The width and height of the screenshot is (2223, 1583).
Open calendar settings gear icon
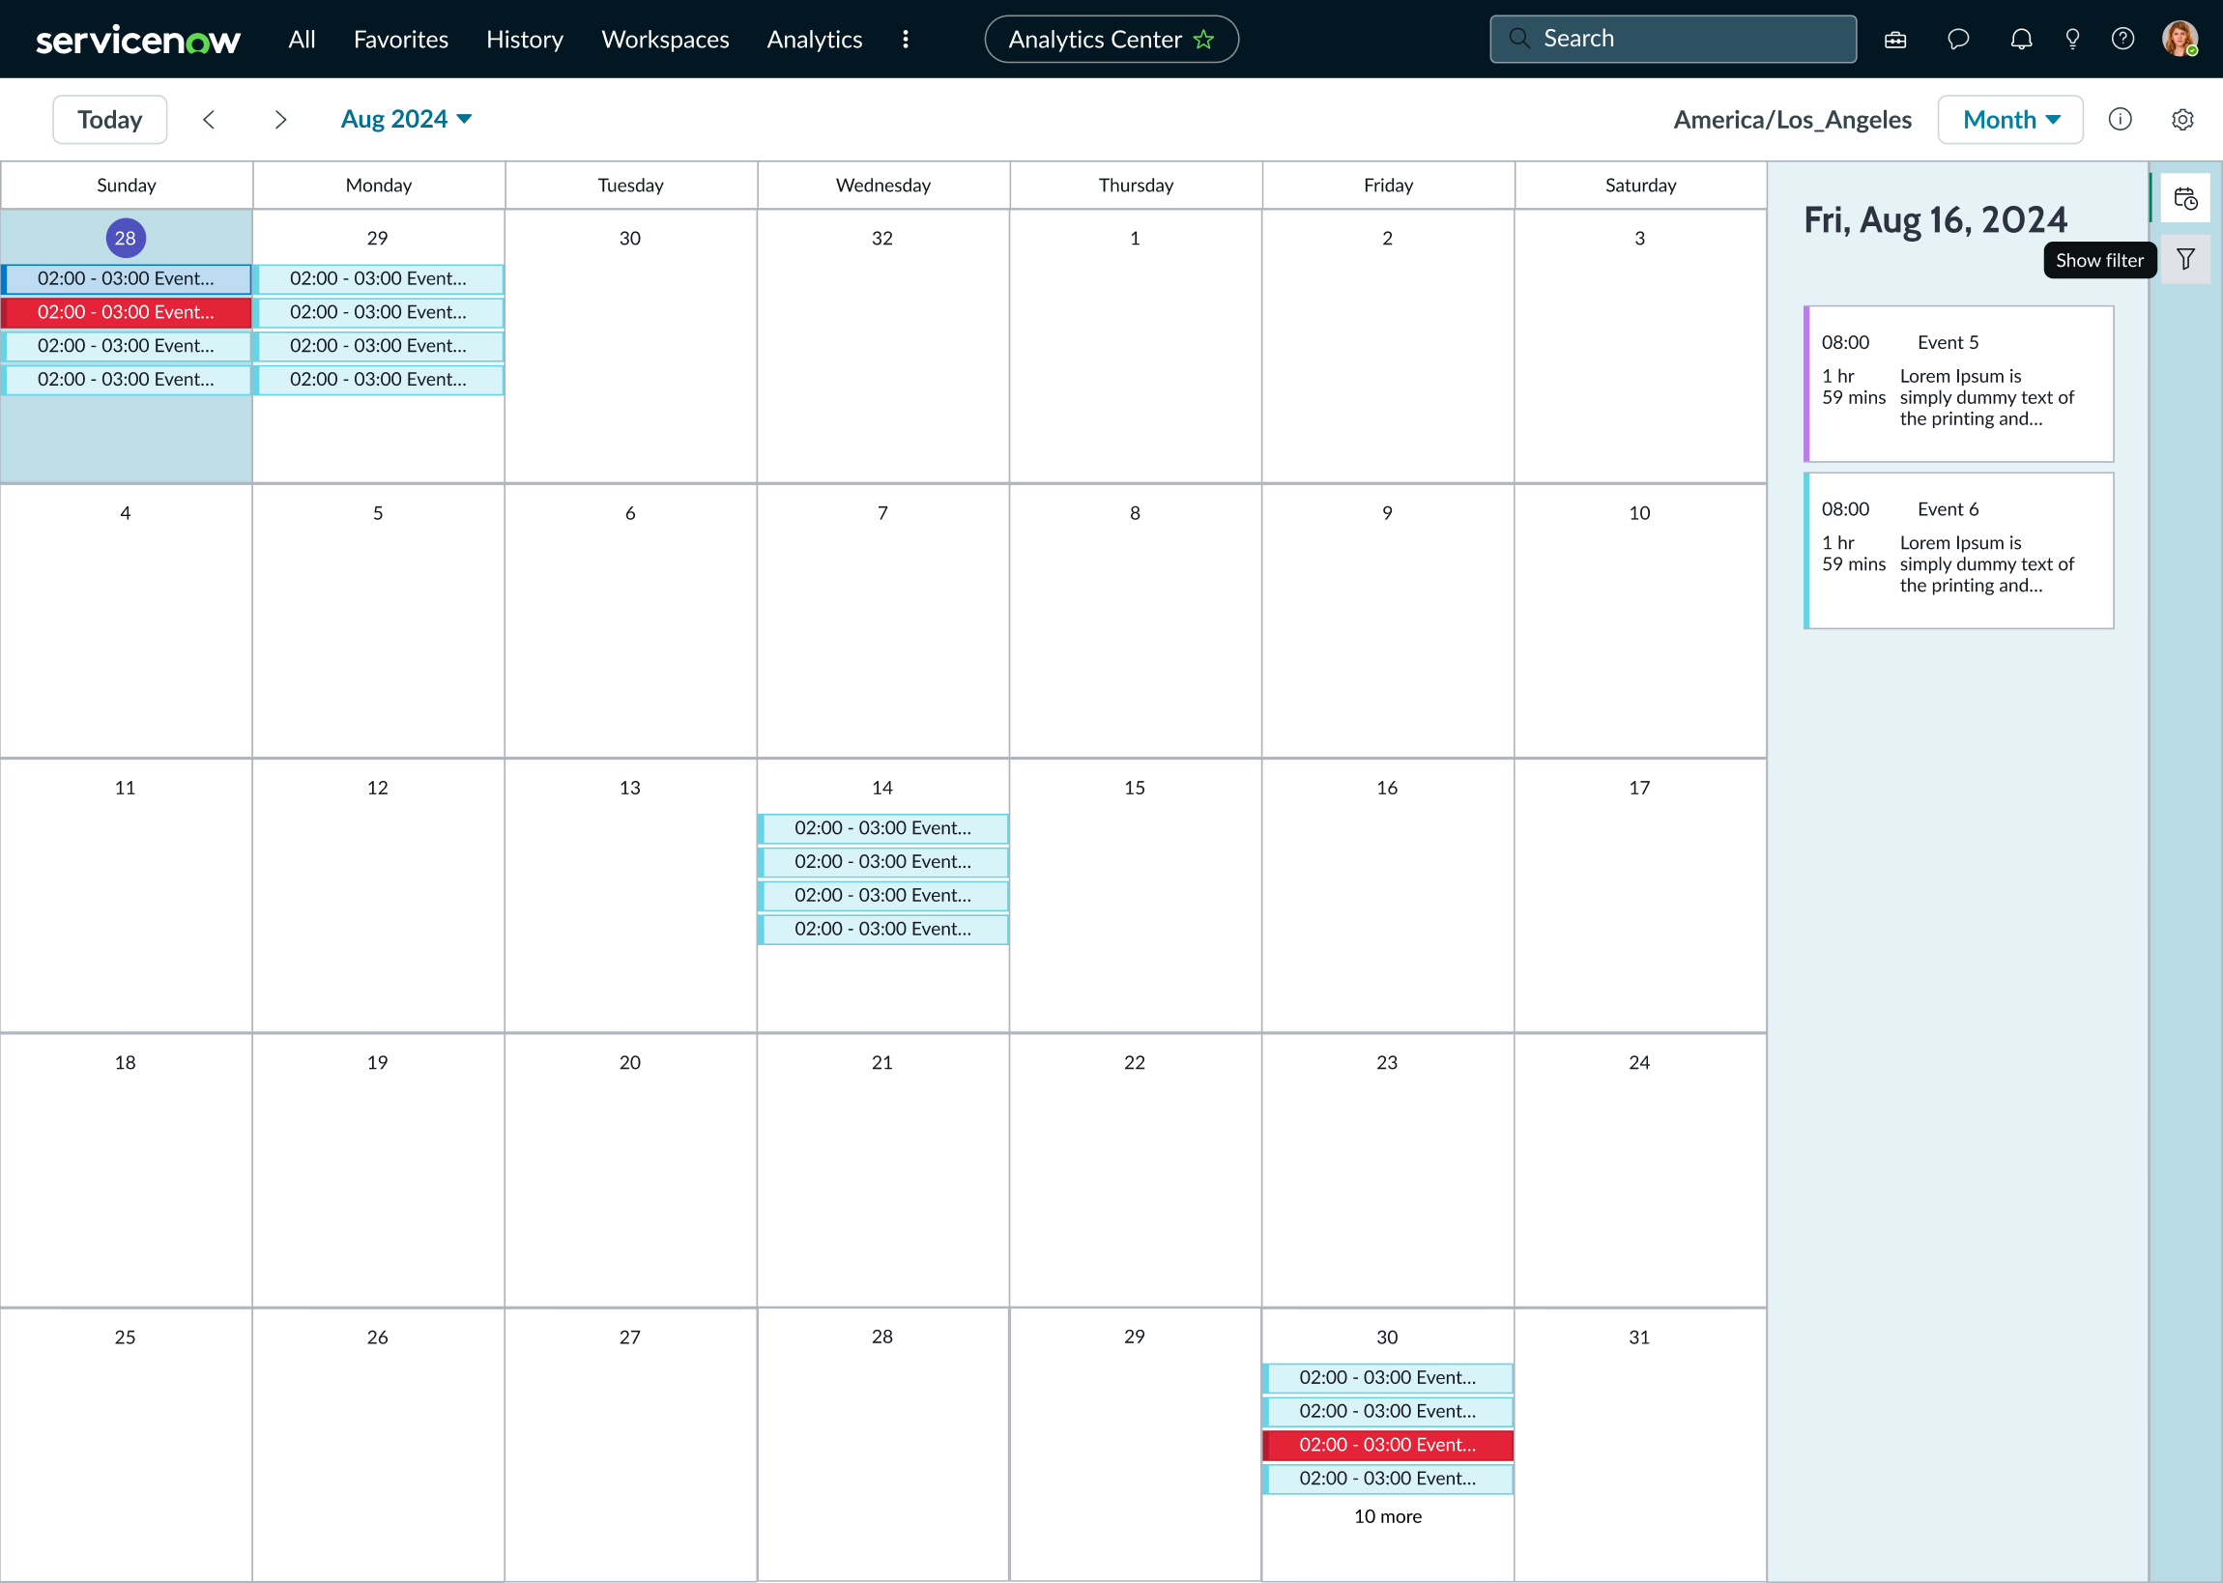[x=2182, y=120]
